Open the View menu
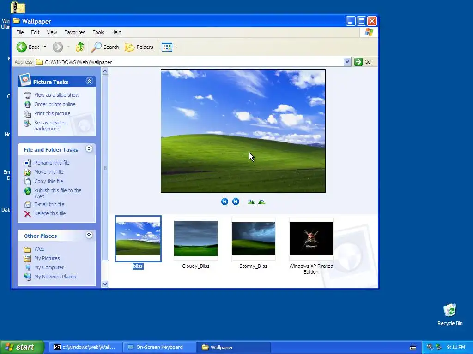This screenshot has height=354, width=473. (52, 32)
